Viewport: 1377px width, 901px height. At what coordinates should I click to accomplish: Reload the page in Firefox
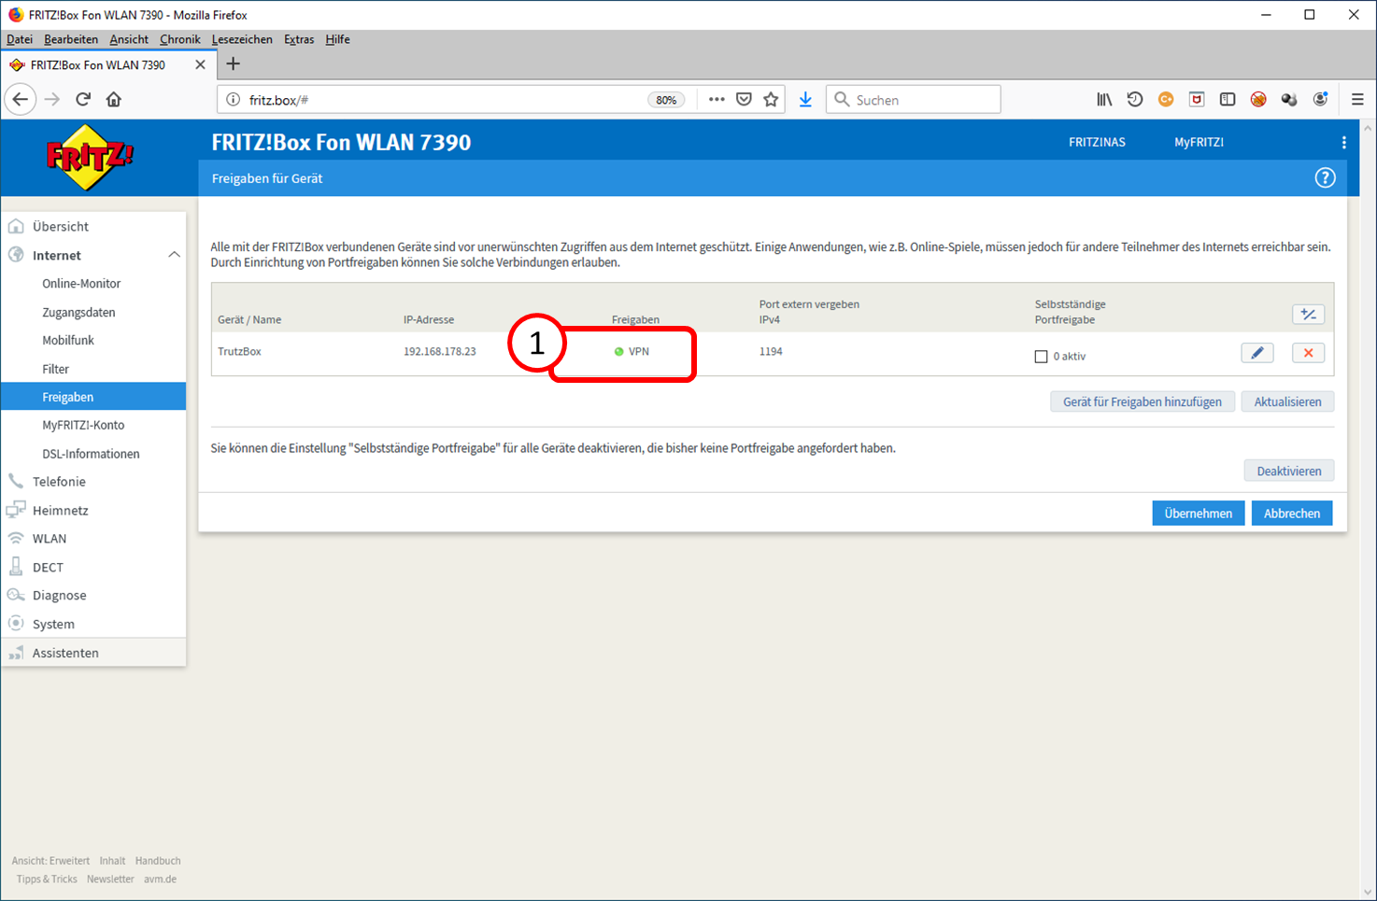(83, 100)
